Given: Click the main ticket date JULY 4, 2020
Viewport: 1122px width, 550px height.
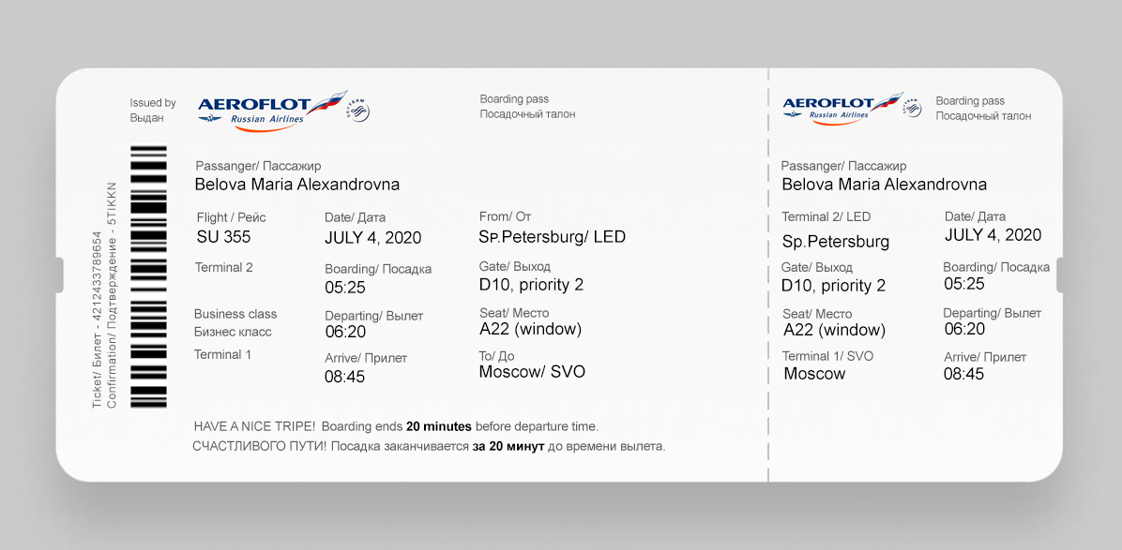Looking at the screenshot, I should pos(372,237).
